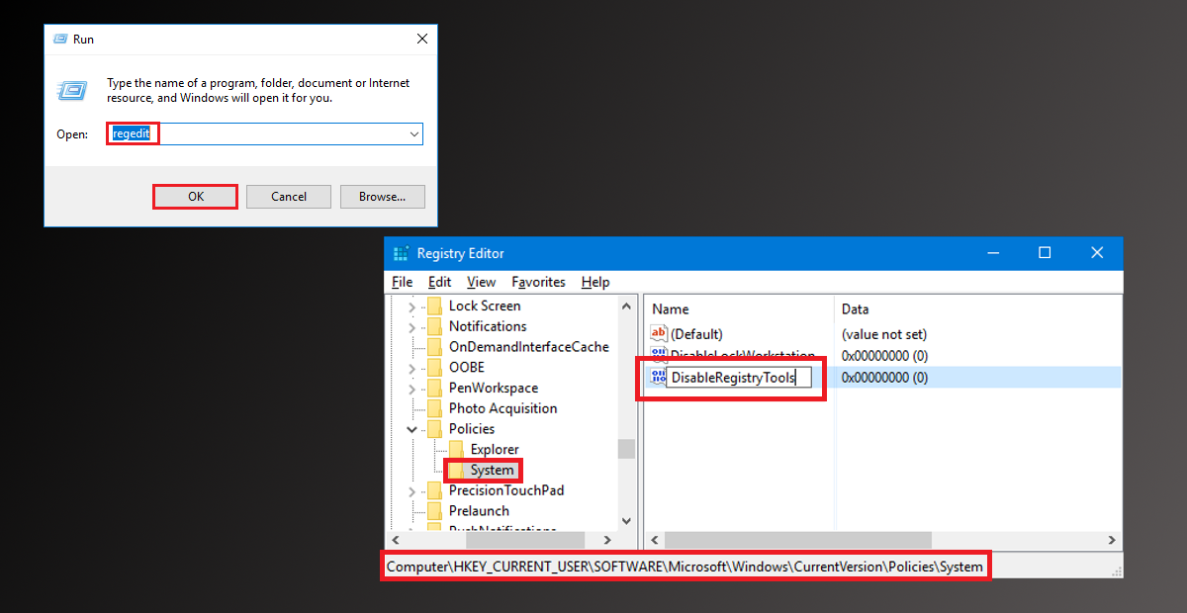Click the DisableRegistryTools name edit box
The image size is (1187, 613).
click(x=739, y=377)
